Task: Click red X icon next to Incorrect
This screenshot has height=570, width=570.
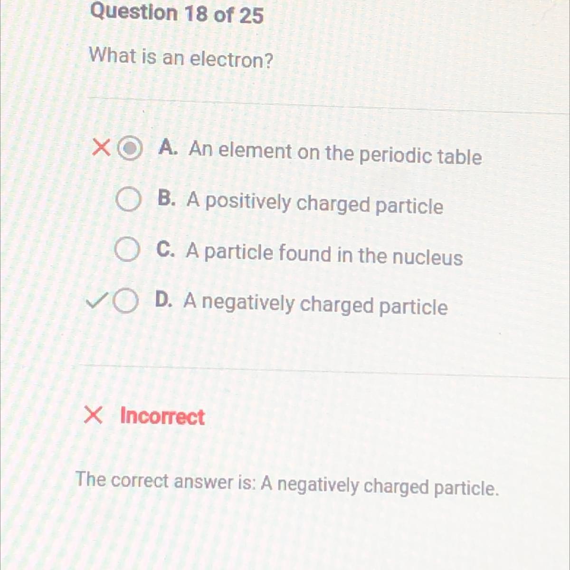Action: 93,415
